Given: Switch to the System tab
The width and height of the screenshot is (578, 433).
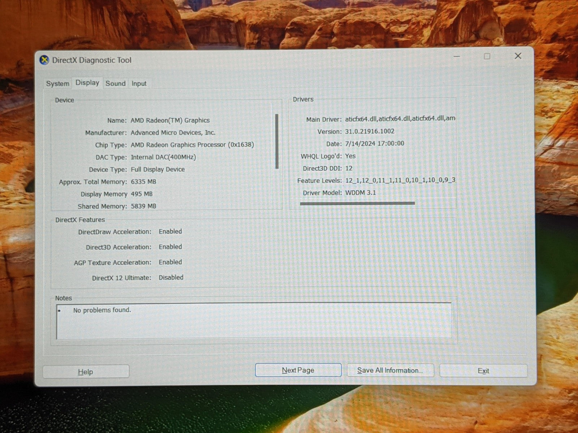Looking at the screenshot, I should click(x=57, y=84).
